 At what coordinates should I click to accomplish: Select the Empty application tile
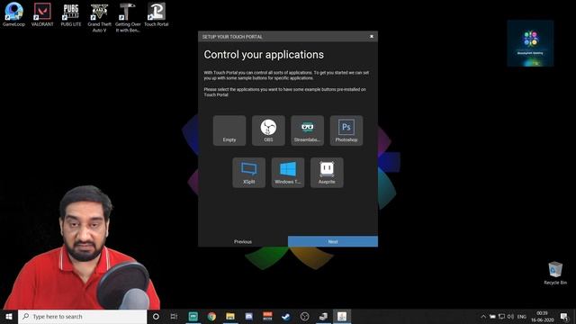pyautogui.click(x=229, y=130)
